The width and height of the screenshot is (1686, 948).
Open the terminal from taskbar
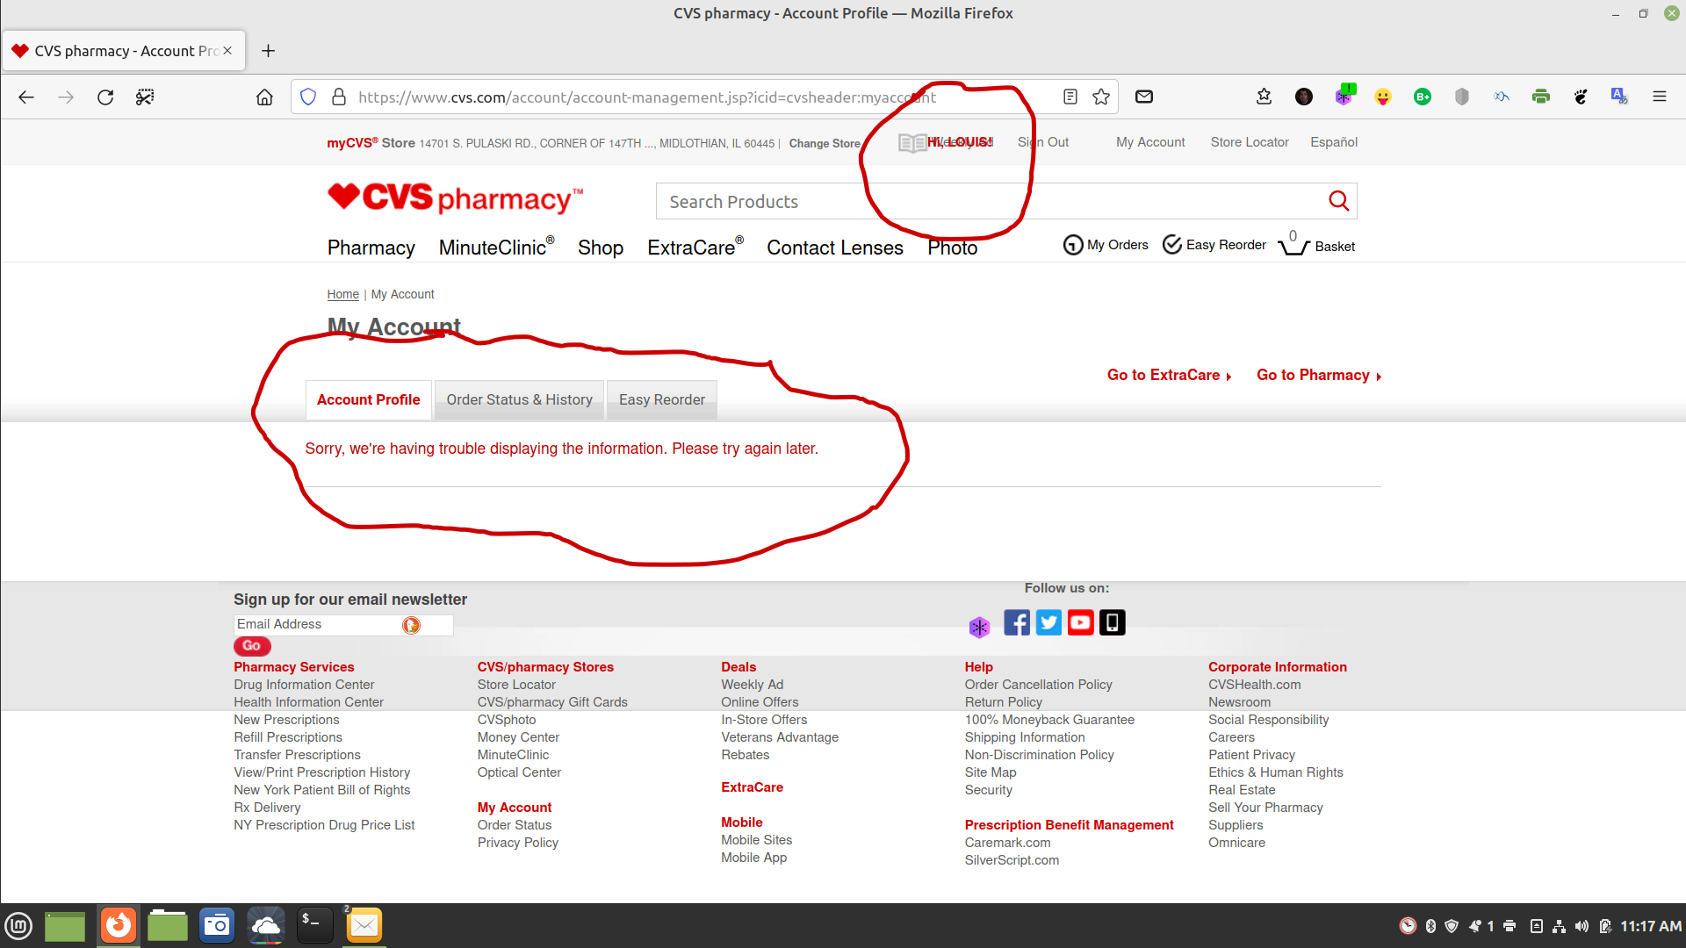(x=314, y=925)
